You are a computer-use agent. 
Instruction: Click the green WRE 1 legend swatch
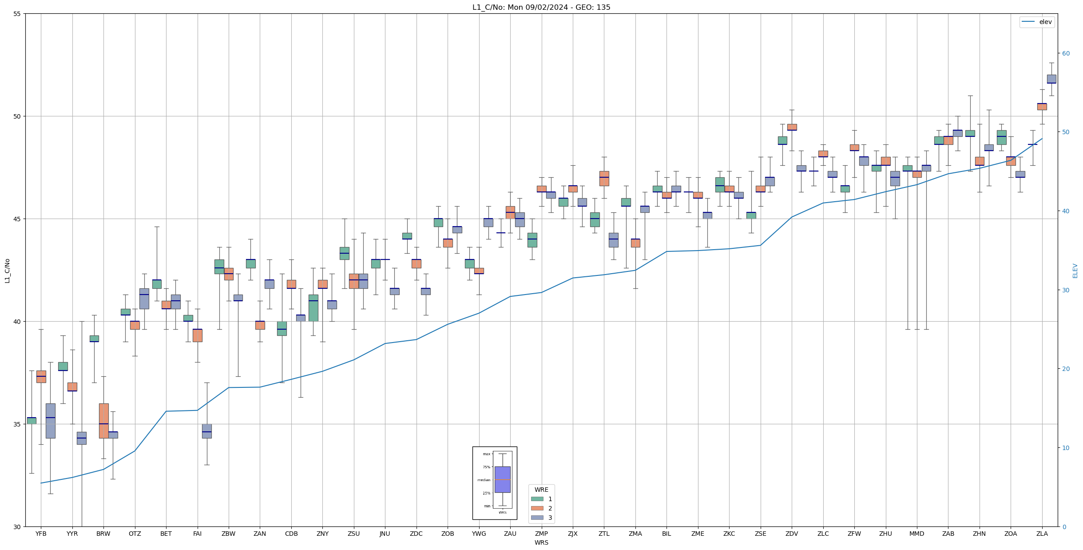537,499
